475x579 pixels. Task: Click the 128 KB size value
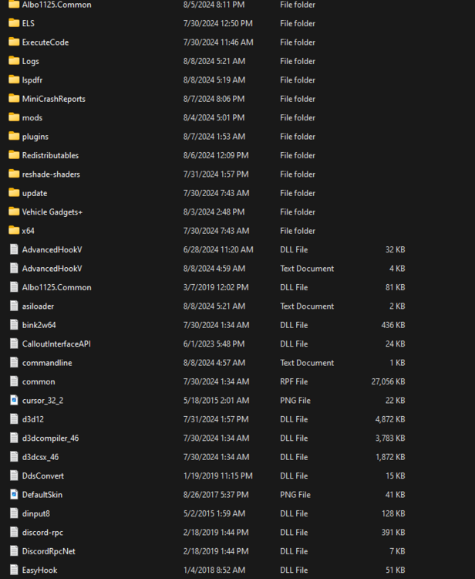click(393, 513)
